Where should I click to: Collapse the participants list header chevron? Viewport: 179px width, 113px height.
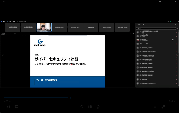137,25
